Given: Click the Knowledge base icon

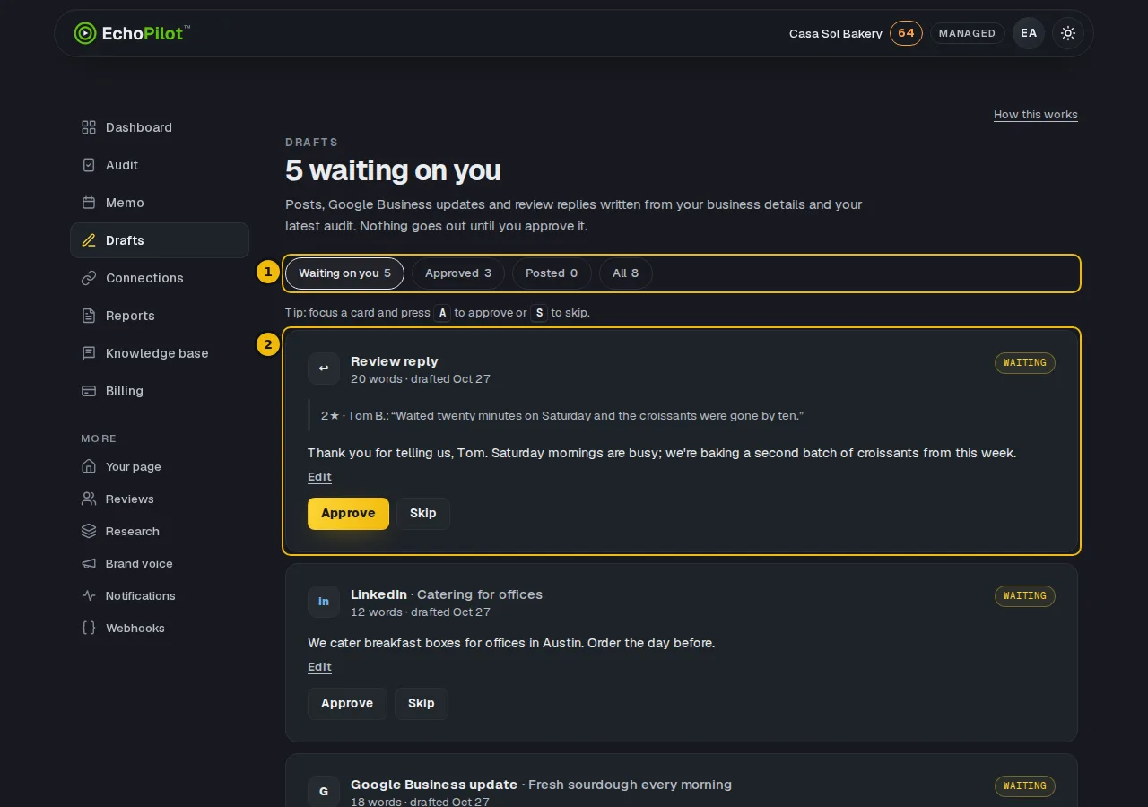Looking at the screenshot, I should click(89, 353).
